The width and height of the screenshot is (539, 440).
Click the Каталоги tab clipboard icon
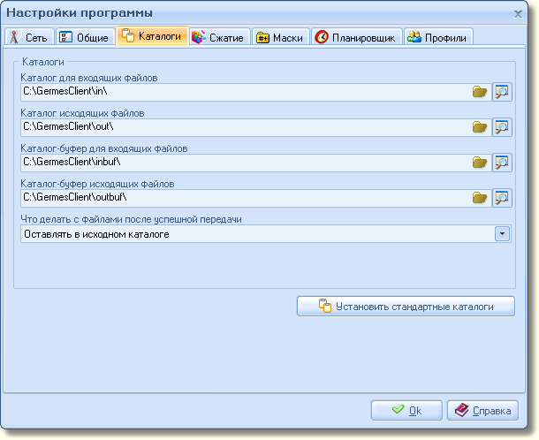[128, 35]
